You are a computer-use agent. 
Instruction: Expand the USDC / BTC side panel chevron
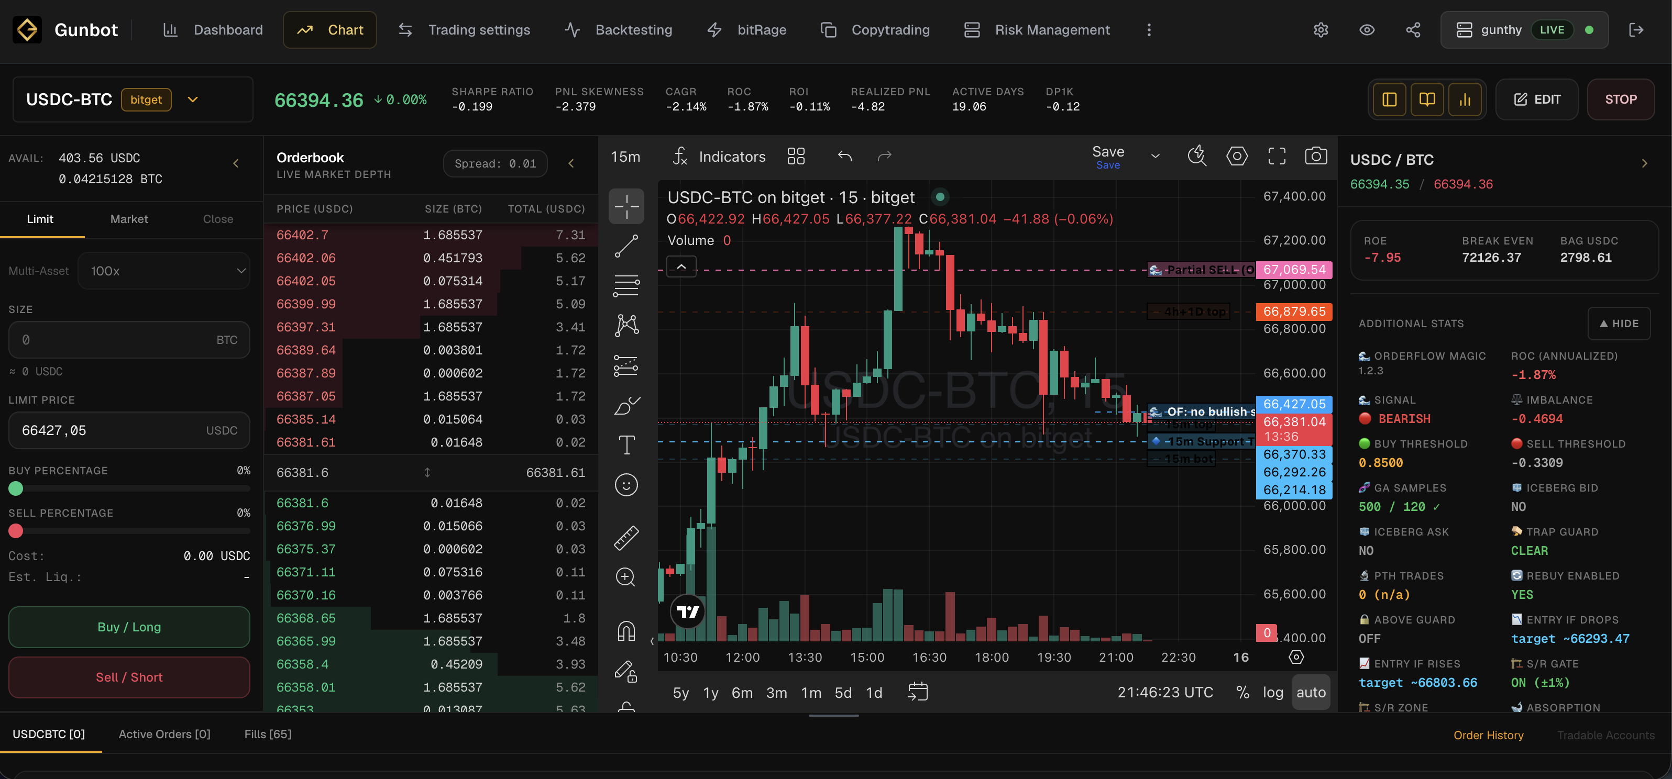pos(1645,163)
